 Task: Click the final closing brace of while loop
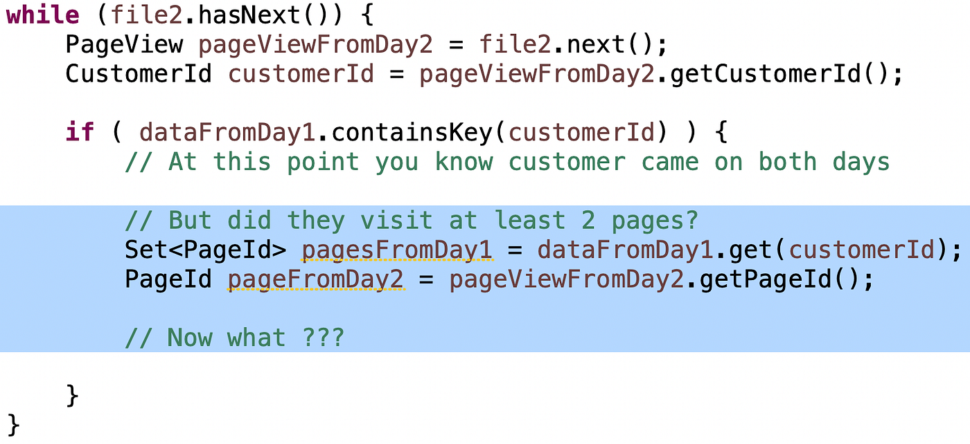13,423
